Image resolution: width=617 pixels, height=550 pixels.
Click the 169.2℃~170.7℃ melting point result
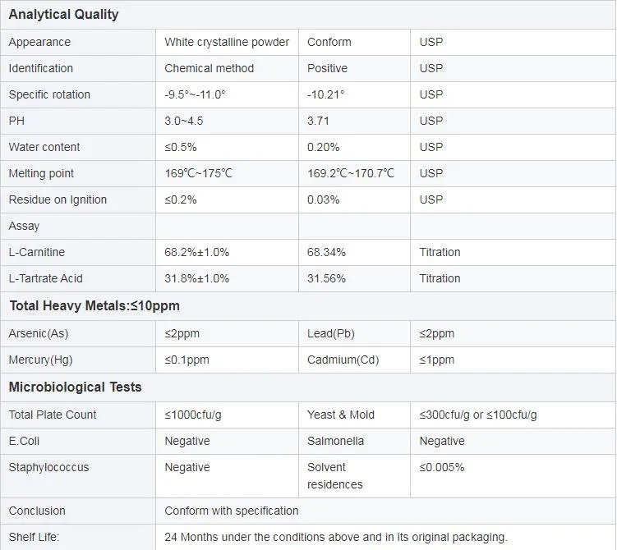tap(351, 173)
